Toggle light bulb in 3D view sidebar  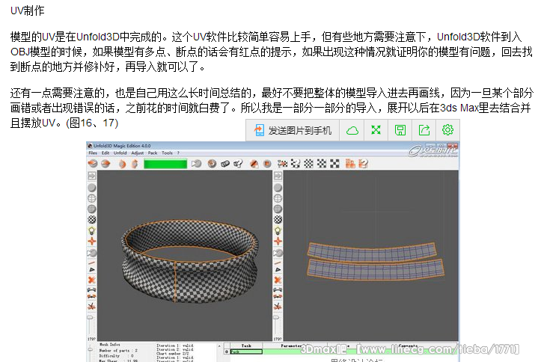[92, 230]
